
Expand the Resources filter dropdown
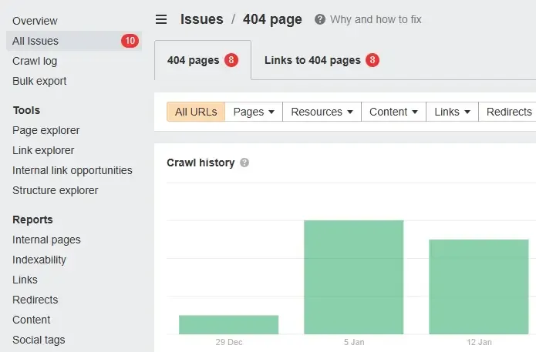(x=322, y=112)
